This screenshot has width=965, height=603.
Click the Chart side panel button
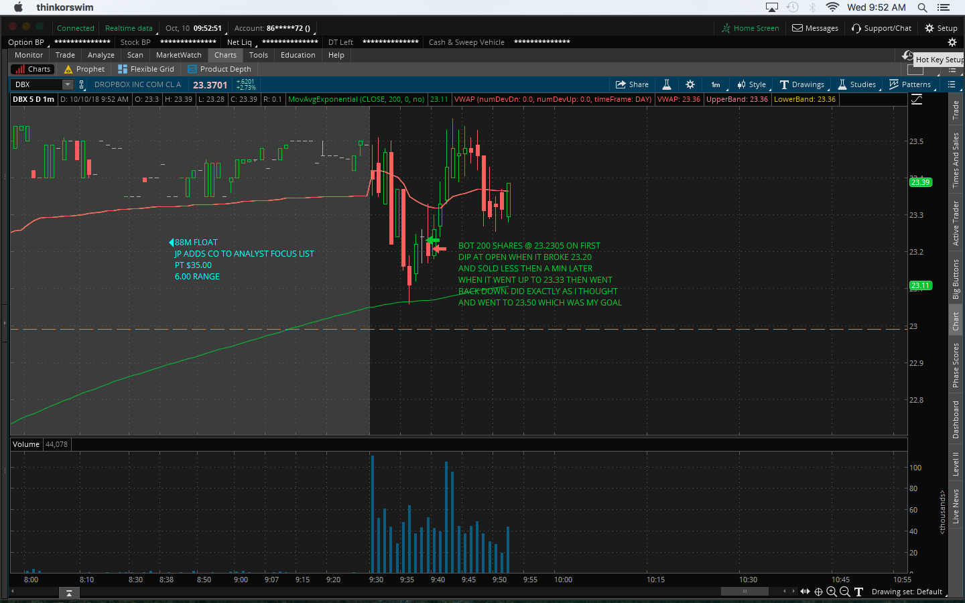click(956, 322)
